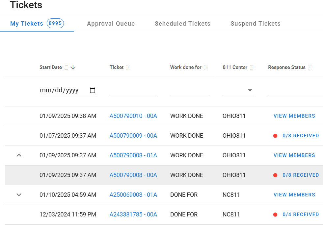Focus the Ticket filter text field

point(133,91)
